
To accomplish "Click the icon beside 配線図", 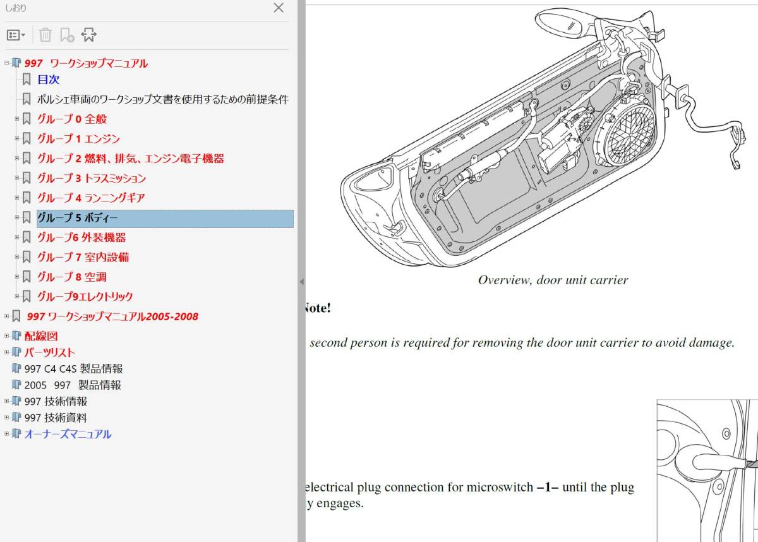I will 16,336.
